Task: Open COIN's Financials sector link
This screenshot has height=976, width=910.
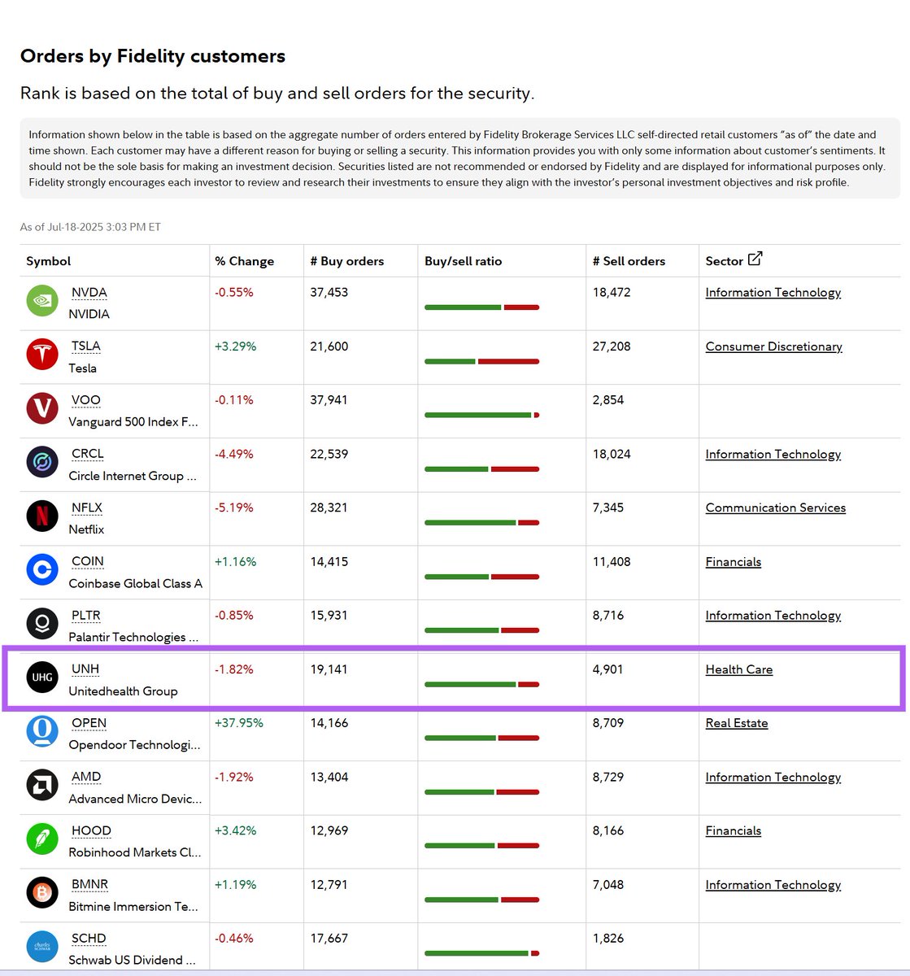Action: click(734, 562)
